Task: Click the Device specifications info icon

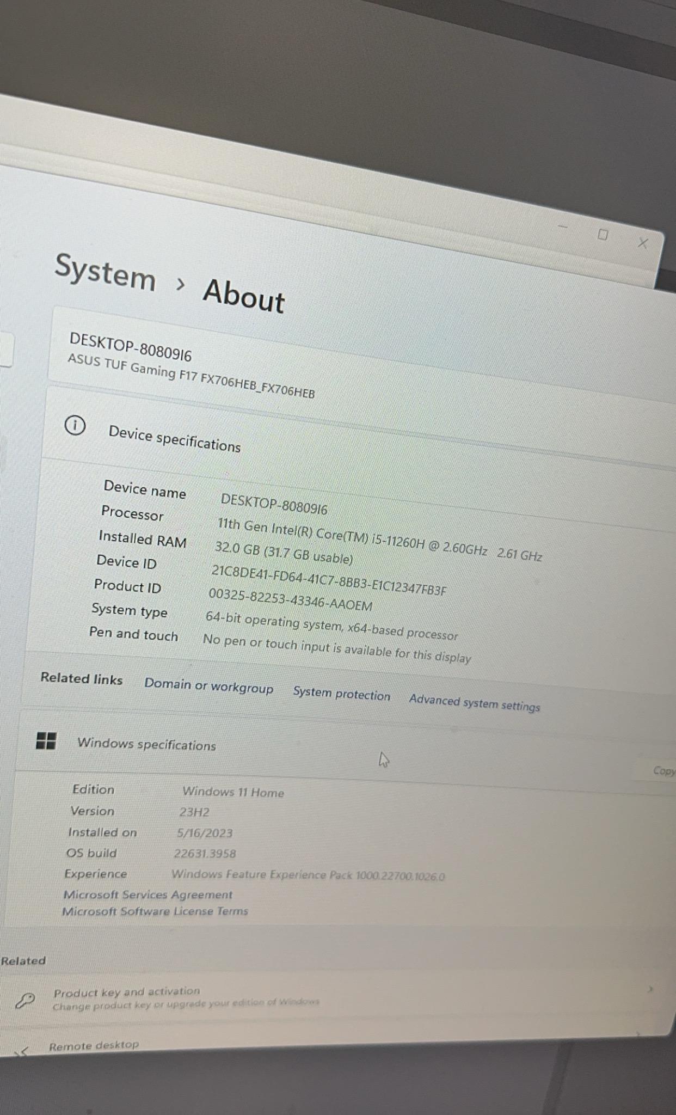Action: click(x=75, y=425)
